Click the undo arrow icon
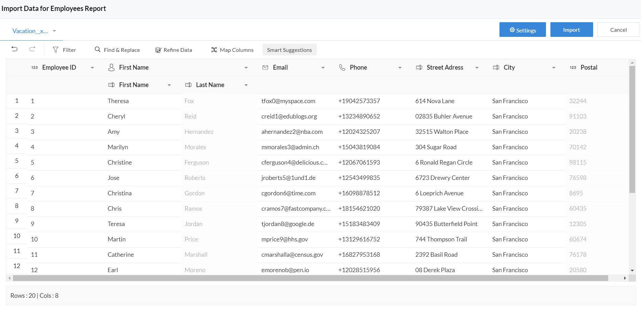 click(x=14, y=49)
